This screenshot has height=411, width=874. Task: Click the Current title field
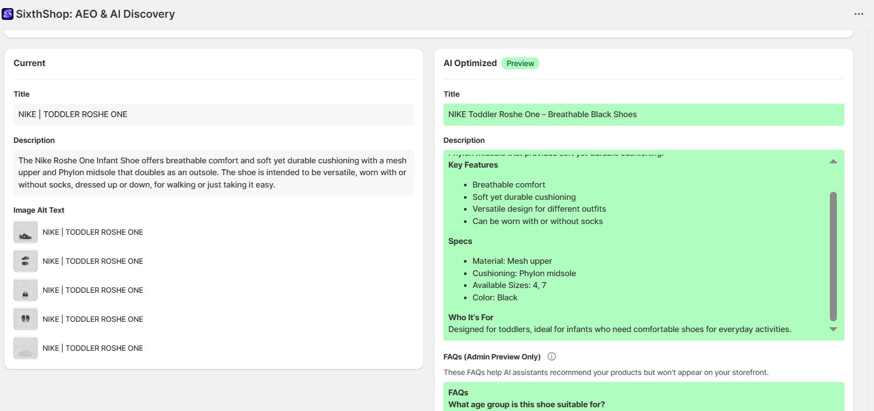[x=214, y=114]
